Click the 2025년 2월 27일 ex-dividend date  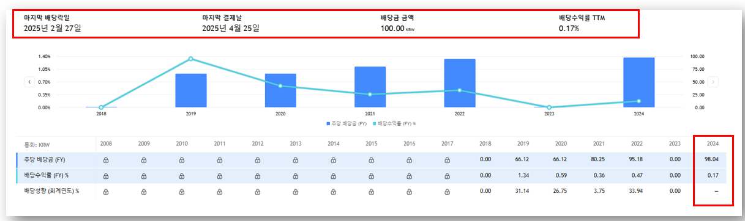click(x=52, y=28)
